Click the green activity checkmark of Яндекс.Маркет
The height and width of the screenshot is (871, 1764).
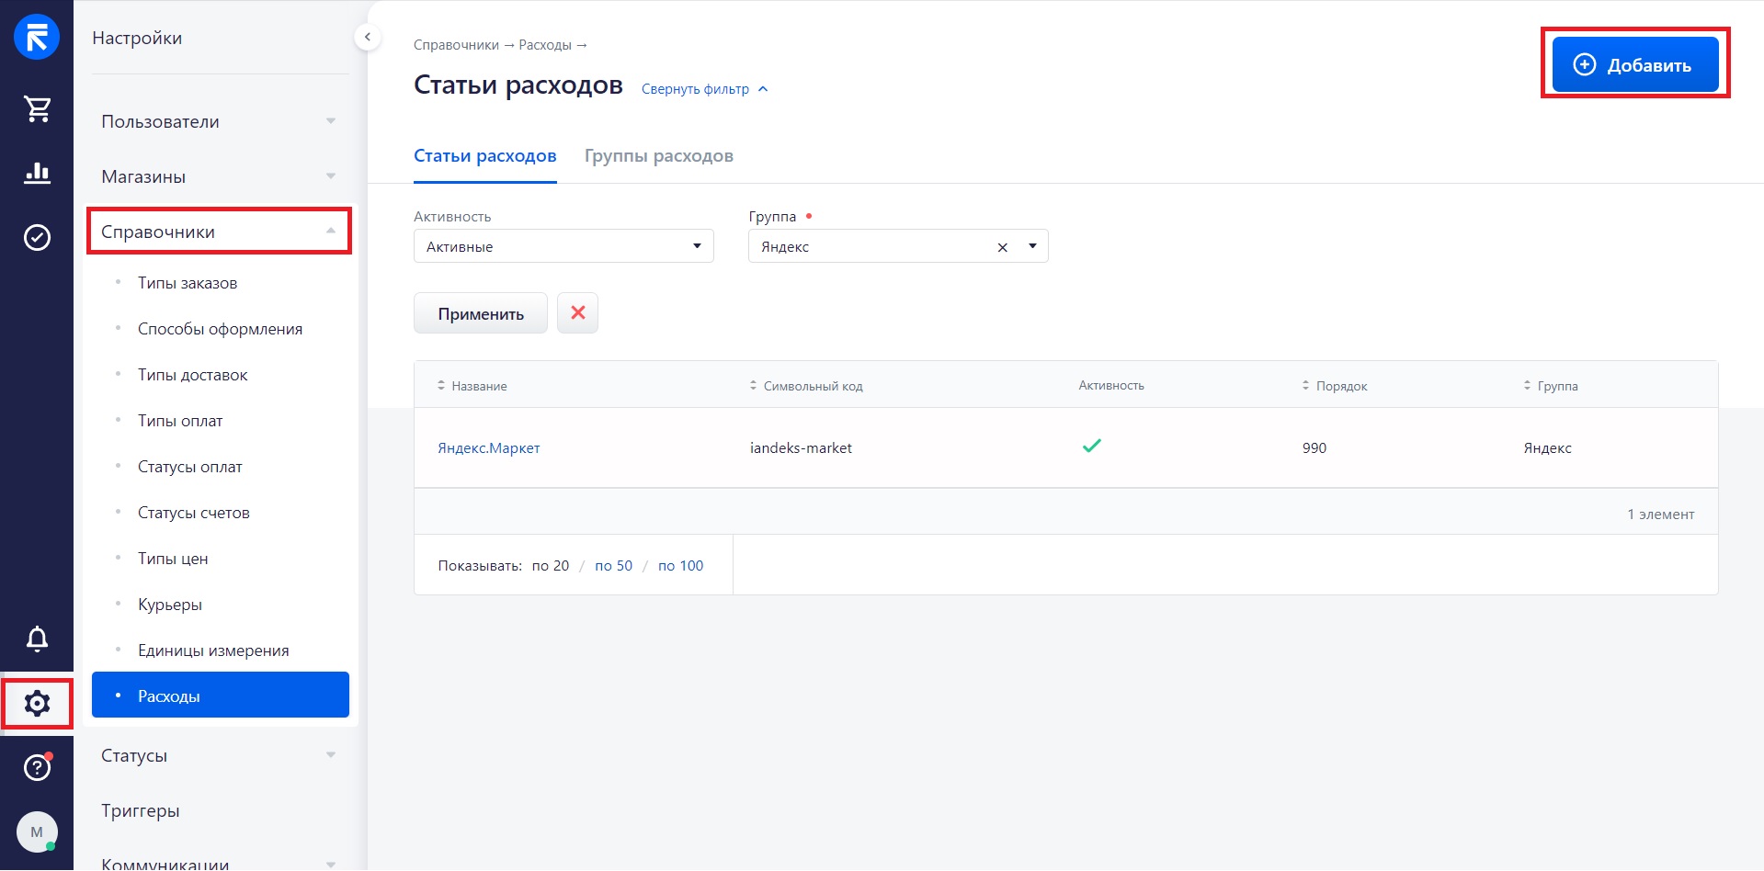click(x=1091, y=447)
